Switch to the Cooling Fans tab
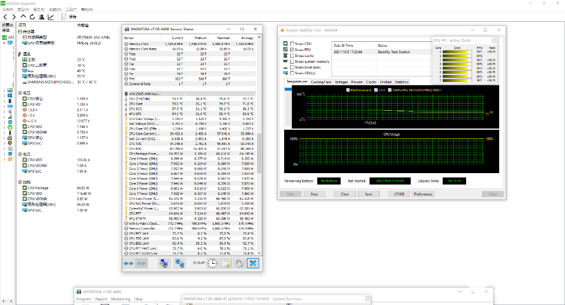This screenshot has width=565, height=305. coord(321,82)
